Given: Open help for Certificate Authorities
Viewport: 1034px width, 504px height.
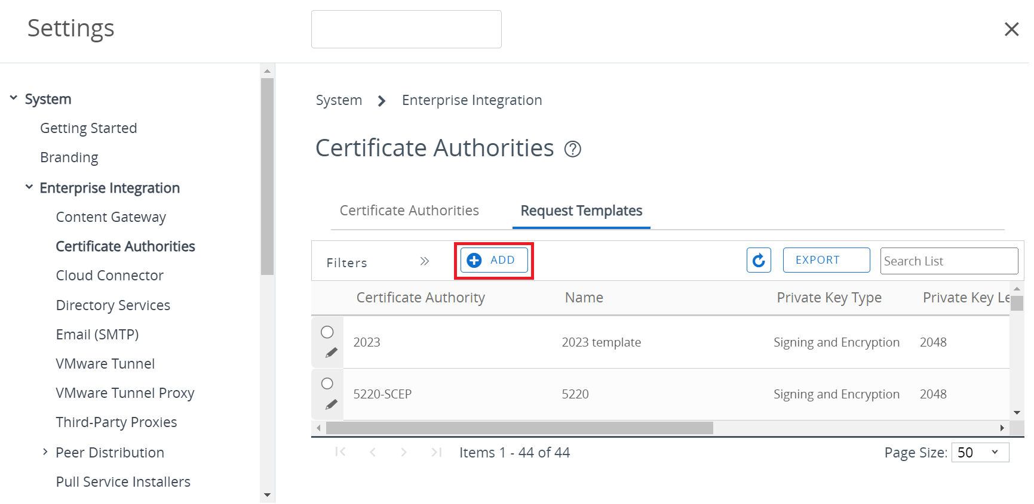Looking at the screenshot, I should click(572, 149).
